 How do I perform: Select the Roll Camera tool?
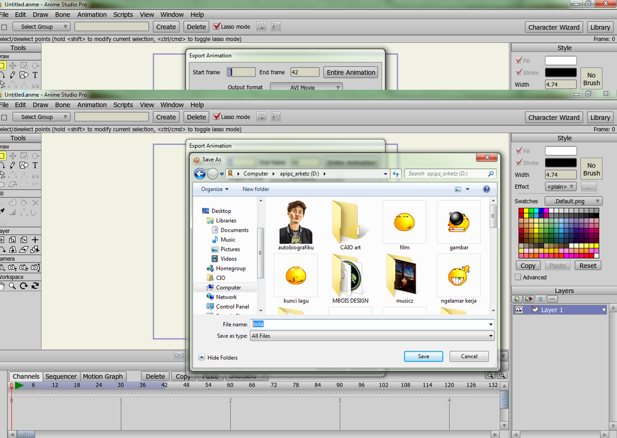(x=24, y=267)
